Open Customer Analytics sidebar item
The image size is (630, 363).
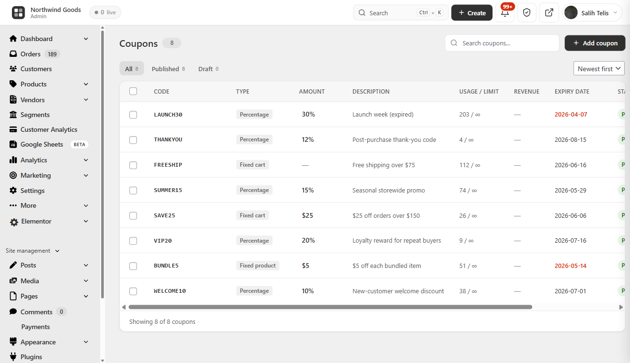48,129
